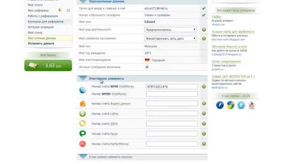Image resolution: width=292 pixels, height=164 pixels.
Task: Click the 'Указан и проверен' phone status
Action: 157,15
